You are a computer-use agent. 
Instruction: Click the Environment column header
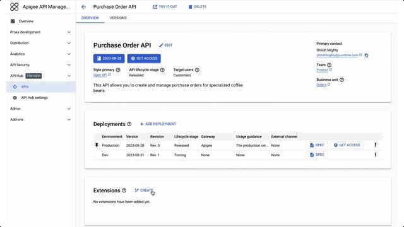[x=112, y=137]
